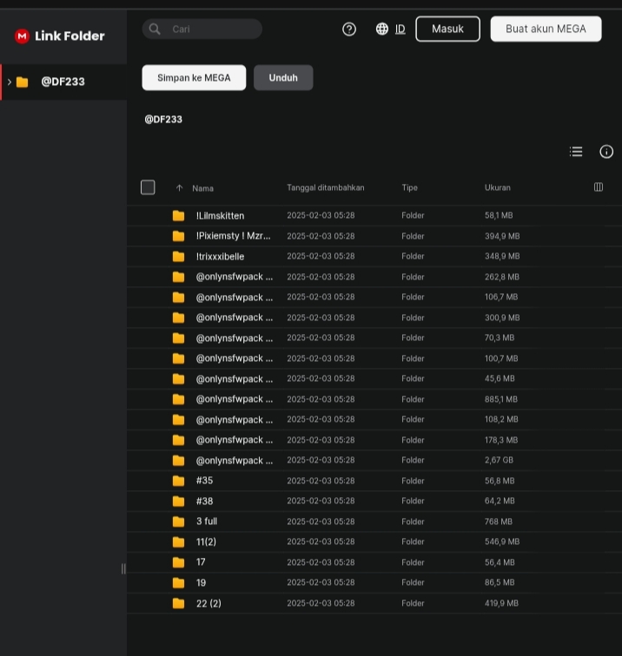Sort by Nama column
Viewport: 622px width, 656px height.
(202, 188)
